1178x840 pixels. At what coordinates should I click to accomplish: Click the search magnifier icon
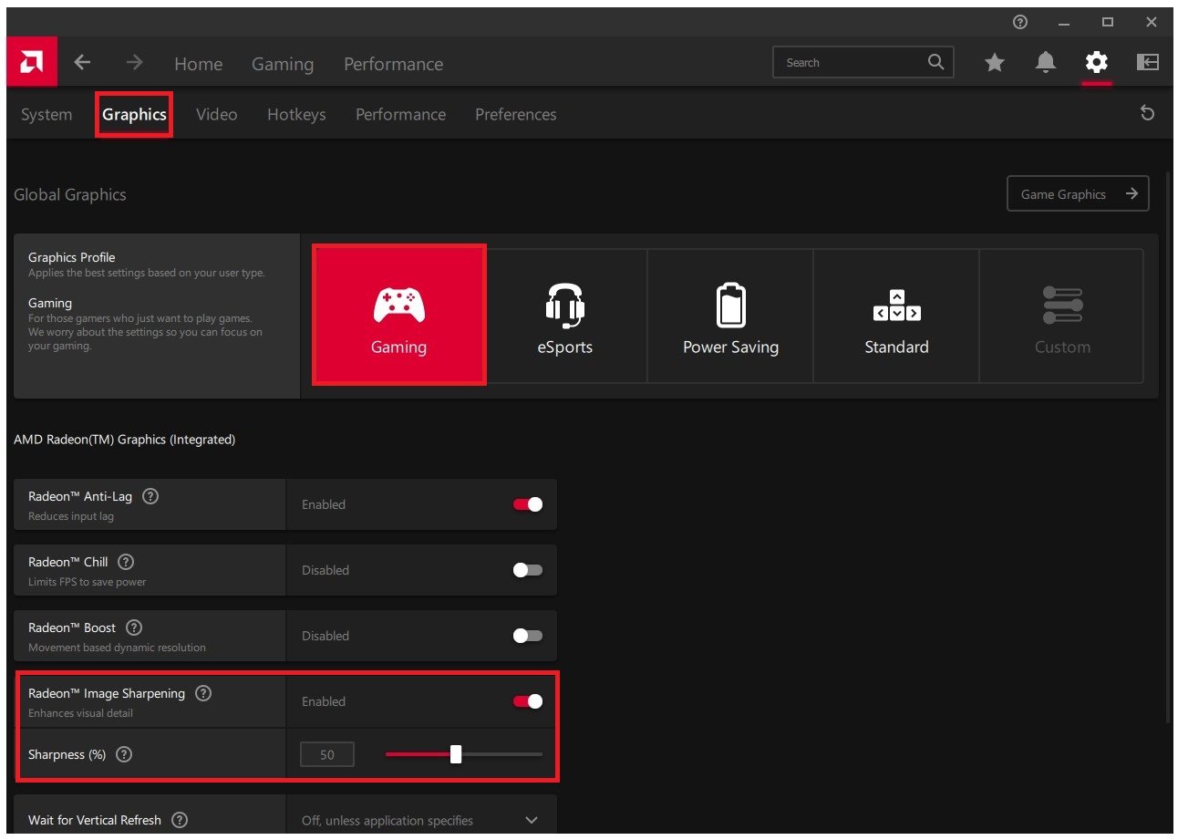point(935,62)
